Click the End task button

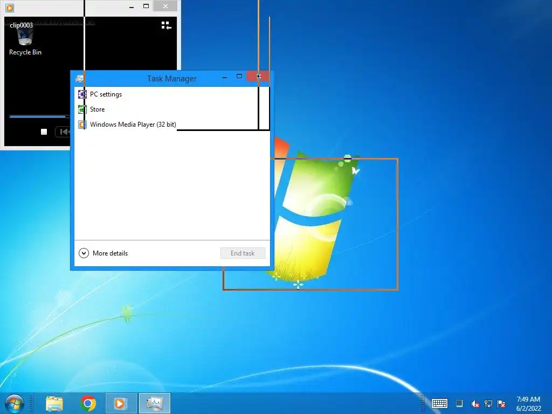(x=243, y=253)
